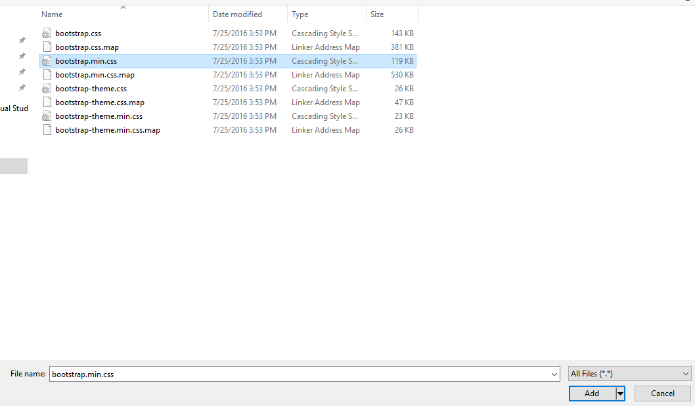The height and width of the screenshot is (406, 695).
Task: Click the bootstrap-theme.css.map file icon
Action: (46, 102)
